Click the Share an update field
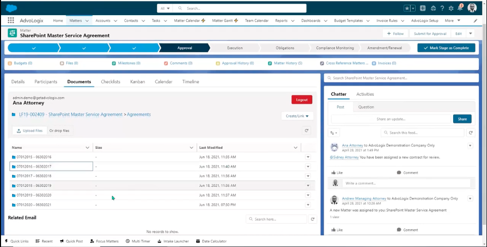This screenshot has height=247, width=487. coord(390,119)
